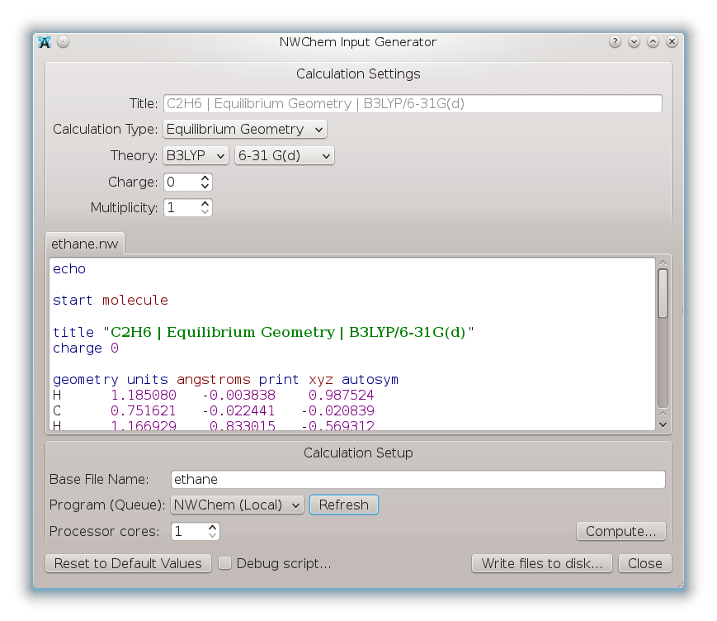Increase the Charge value with up arrow
Viewport: 717px width, 621px height.
point(205,178)
